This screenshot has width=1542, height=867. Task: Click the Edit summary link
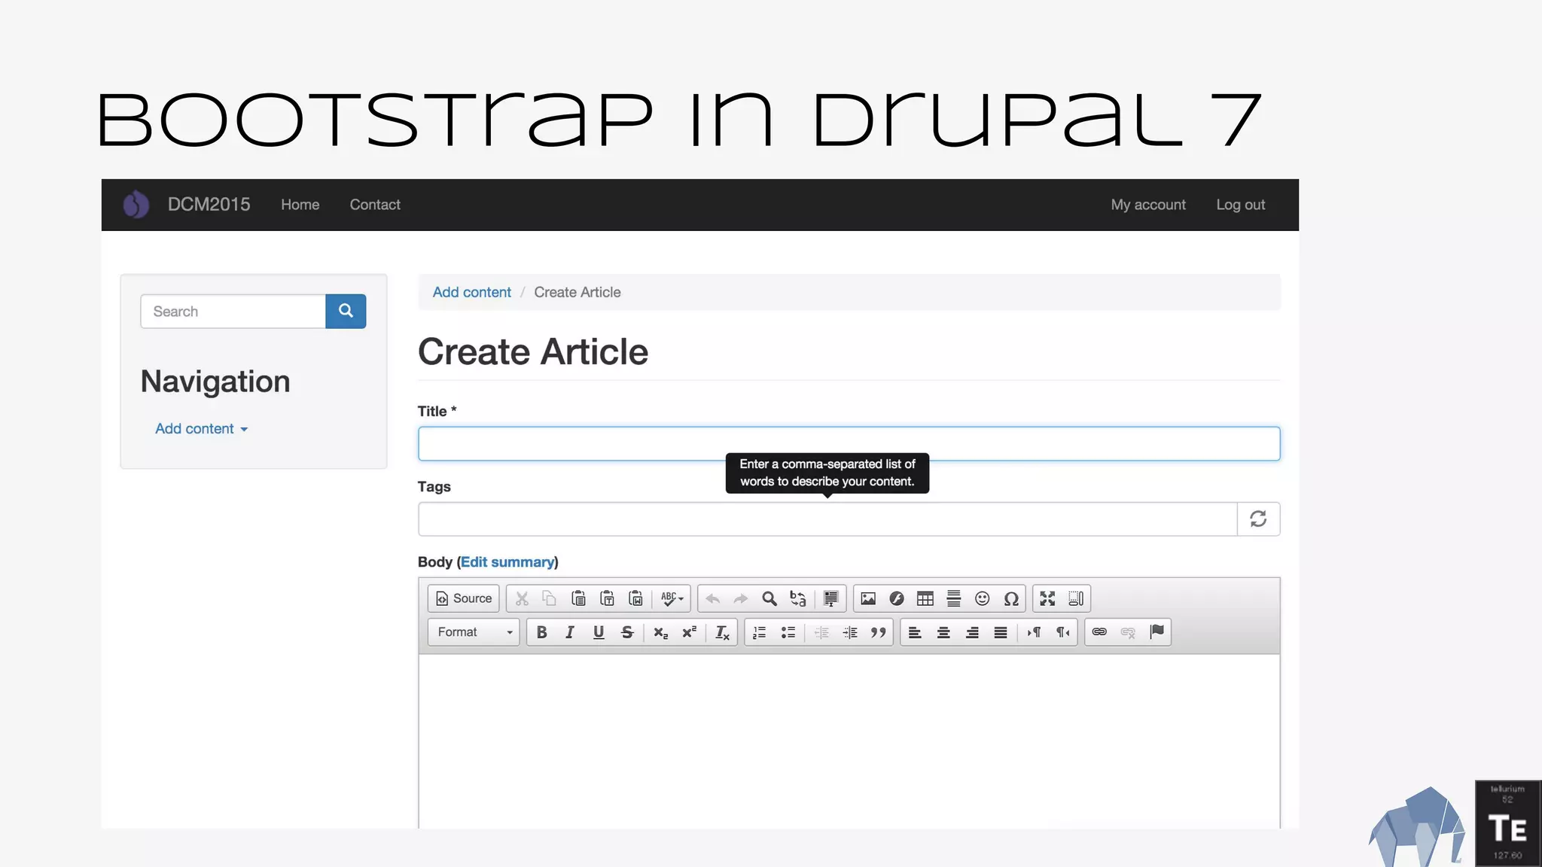click(507, 562)
